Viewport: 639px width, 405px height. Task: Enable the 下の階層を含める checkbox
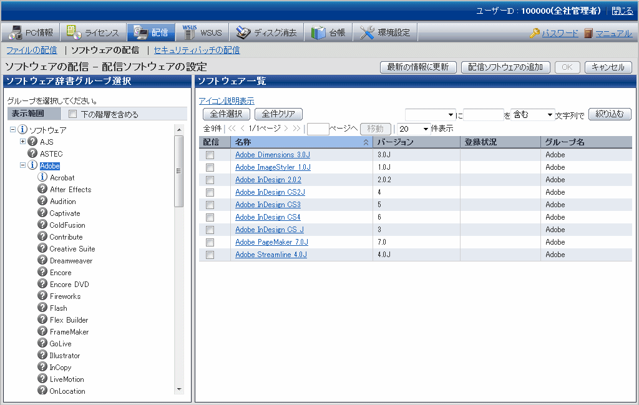tap(72, 114)
